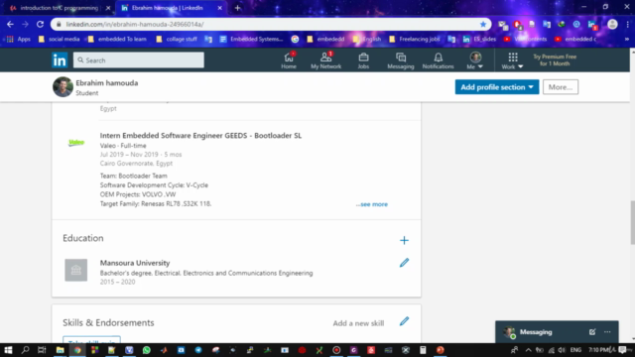Image resolution: width=635 pixels, height=357 pixels.
Task: Open Windows action center notifications
Action: pyautogui.click(x=622, y=350)
